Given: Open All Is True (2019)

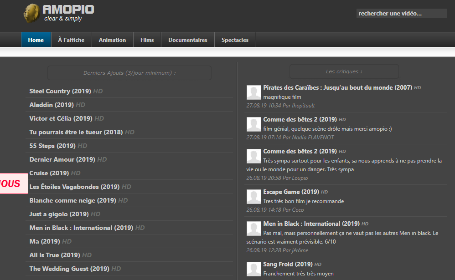Looking at the screenshot, I should 55,255.
